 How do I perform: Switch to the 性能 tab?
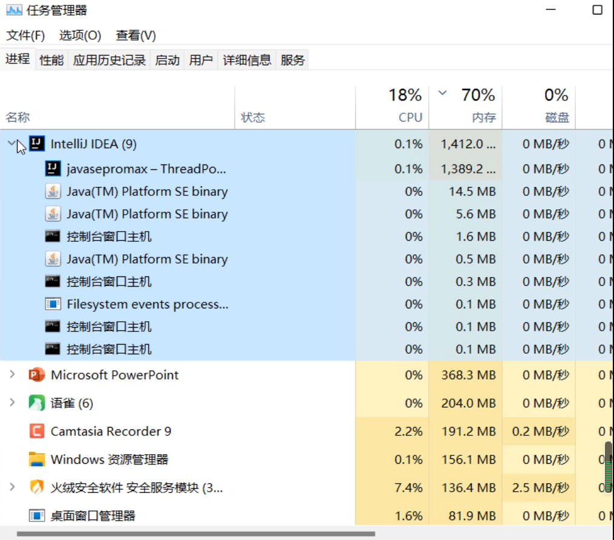51,60
